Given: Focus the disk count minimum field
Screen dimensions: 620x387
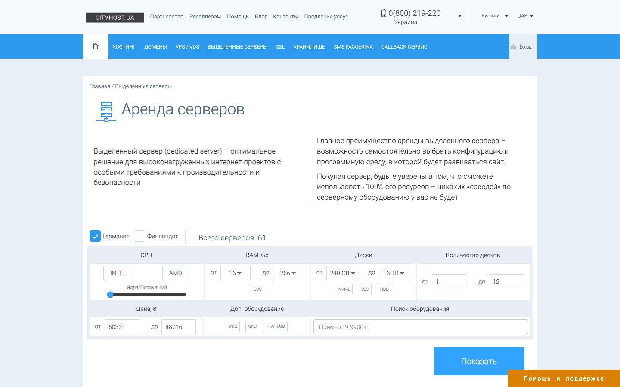Looking at the screenshot, I should click(x=449, y=282).
